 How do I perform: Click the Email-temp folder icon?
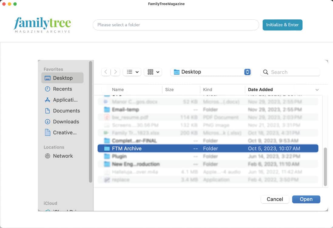(107, 109)
